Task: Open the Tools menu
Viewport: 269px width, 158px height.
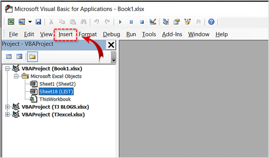Action: (149, 34)
